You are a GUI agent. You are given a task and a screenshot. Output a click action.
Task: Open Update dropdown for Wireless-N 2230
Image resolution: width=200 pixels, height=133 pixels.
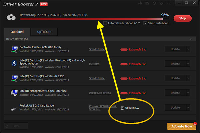tap(188, 78)
